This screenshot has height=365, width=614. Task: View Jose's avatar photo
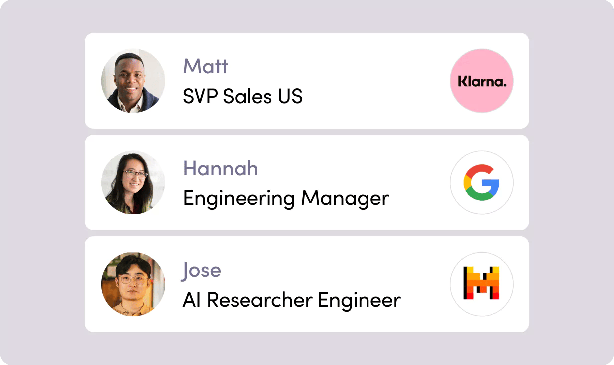tap(133, 284)
